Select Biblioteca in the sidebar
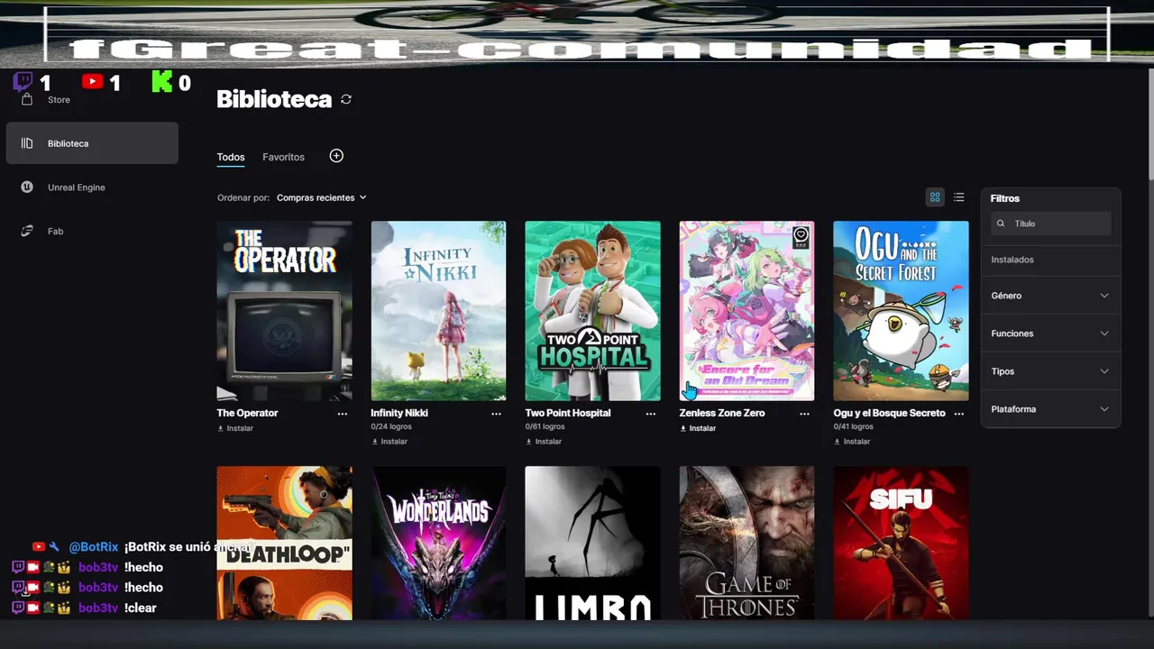Image resolution: width=1154 pixels, height=649 pixels. 92,143
